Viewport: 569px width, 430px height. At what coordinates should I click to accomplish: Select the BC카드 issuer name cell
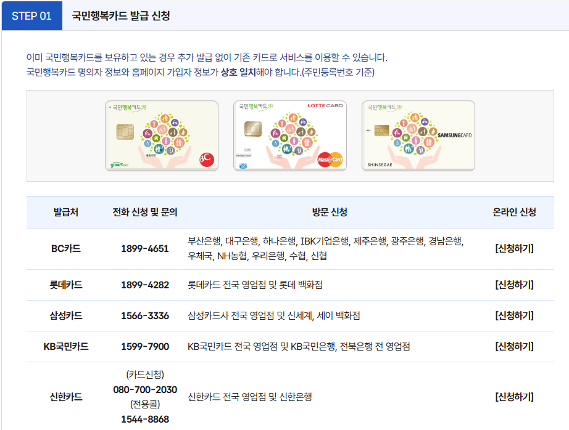[65, 248]
